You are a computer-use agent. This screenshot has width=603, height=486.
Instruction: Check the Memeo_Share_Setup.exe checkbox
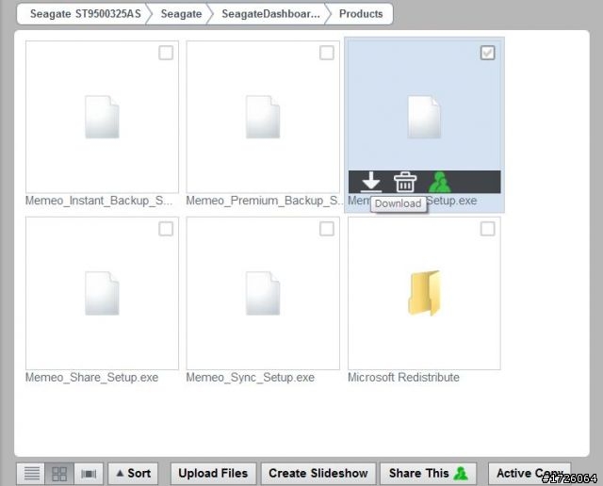coord(166,229)
